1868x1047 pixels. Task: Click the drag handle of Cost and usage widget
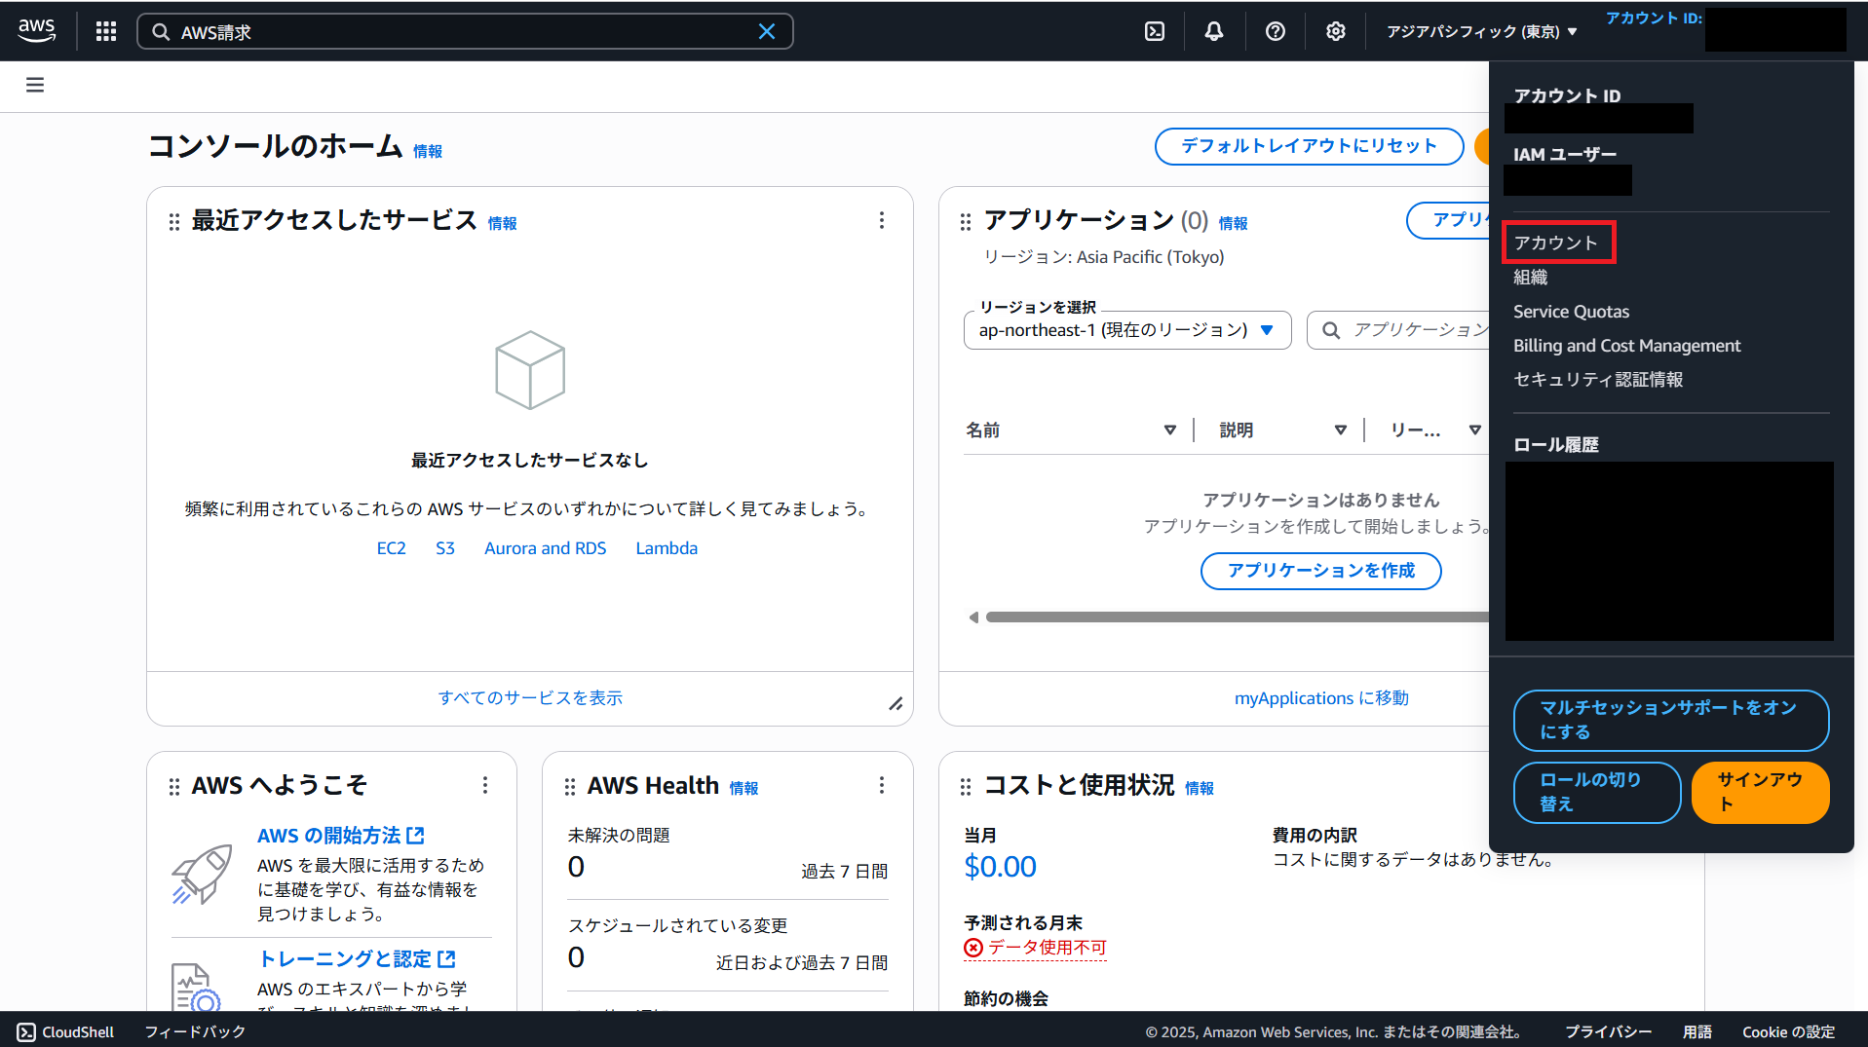tap(966, 787)
